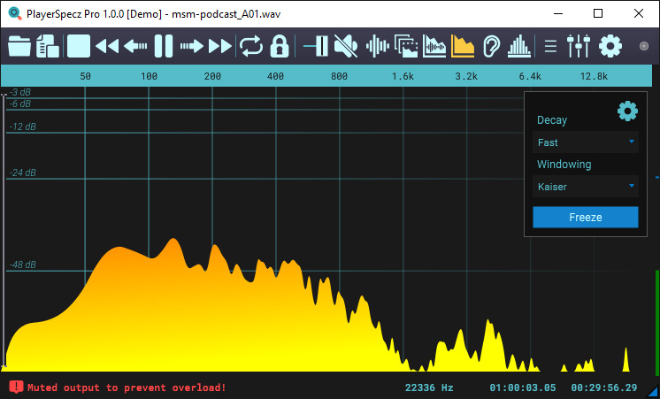Click the ear-shaped listening icon
Viewport: 660px width, 399px height.
[491, 45]
